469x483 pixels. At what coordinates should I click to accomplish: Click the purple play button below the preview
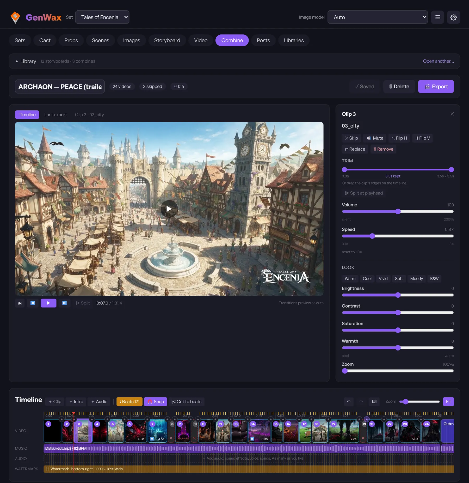[48, 303]
